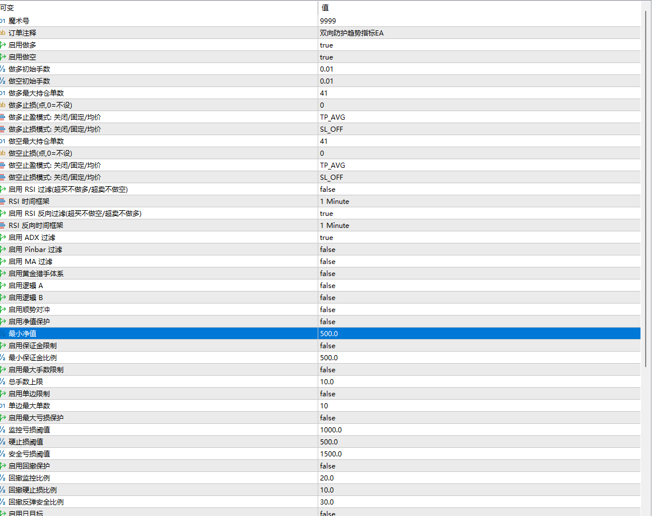Select the 回撤硬止损比例 label

point(33,490)
